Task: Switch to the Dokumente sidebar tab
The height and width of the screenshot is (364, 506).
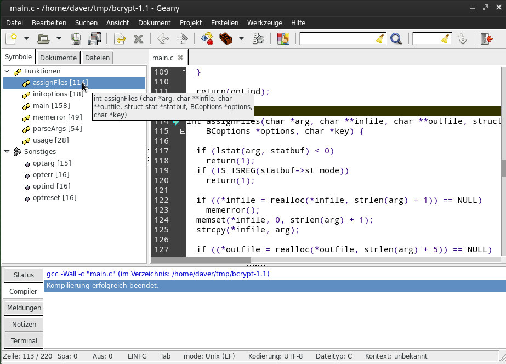Action: [x=58, y=58]
